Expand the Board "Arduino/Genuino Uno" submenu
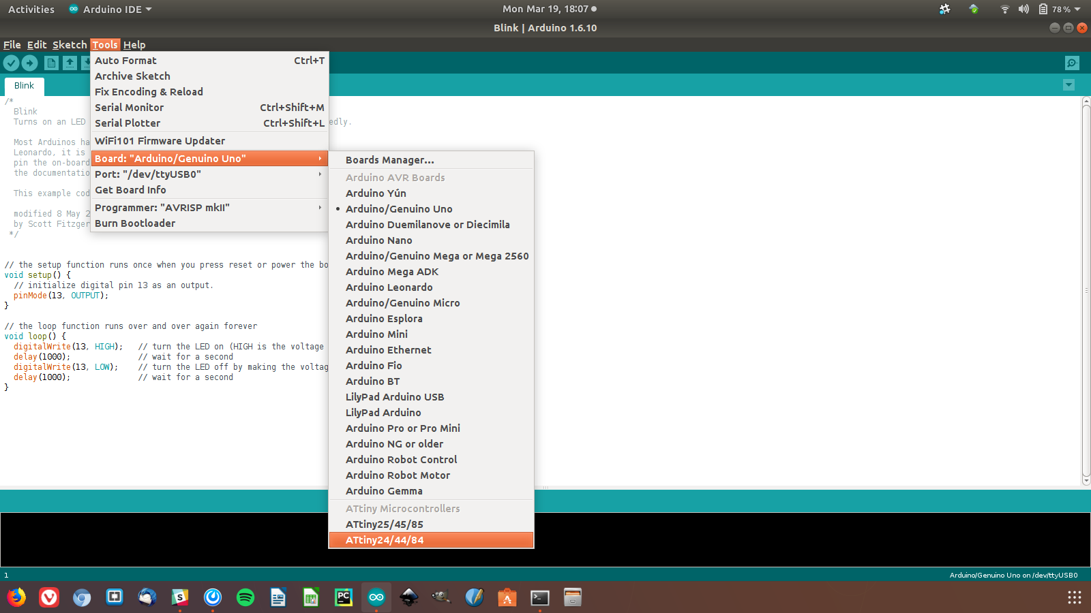 209,159
